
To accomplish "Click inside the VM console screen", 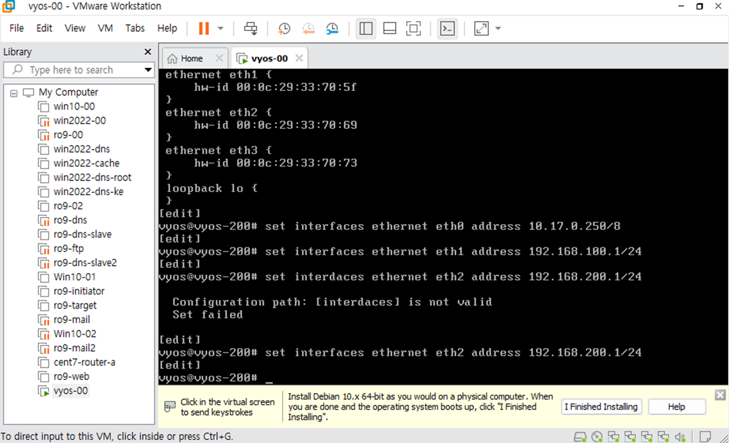I will (x=443, y=226).
